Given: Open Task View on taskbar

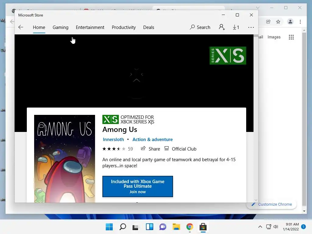Looking at the screenshot, I should pyautogui.click(x=136, y=227).
